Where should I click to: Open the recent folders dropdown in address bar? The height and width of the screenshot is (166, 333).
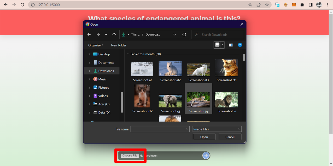(x=174, y=34)
